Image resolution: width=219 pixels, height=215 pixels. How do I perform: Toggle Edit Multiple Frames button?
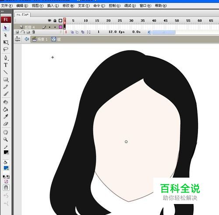click(83, 32)
